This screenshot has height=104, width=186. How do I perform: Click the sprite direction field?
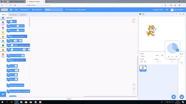(172, 62)
